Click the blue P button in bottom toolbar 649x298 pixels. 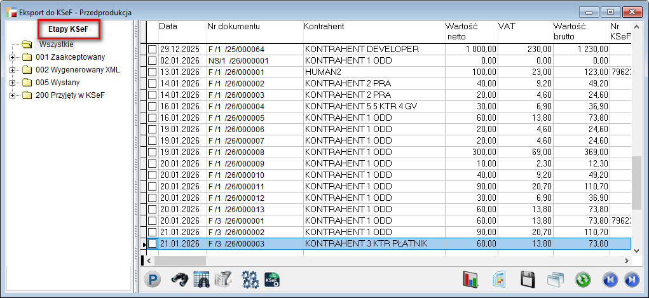tap(153, 280)
